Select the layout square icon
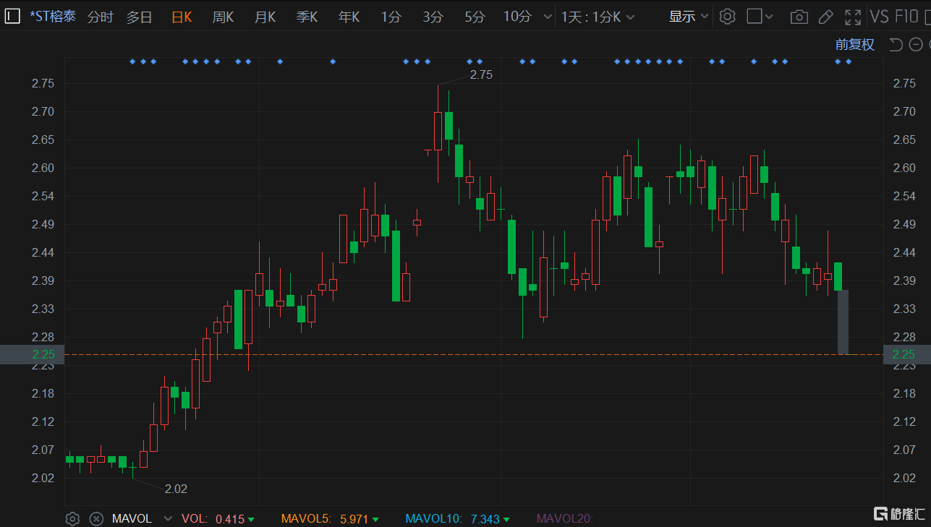The height and width of the screenshot is (527, 931). [x=754, y=17]
